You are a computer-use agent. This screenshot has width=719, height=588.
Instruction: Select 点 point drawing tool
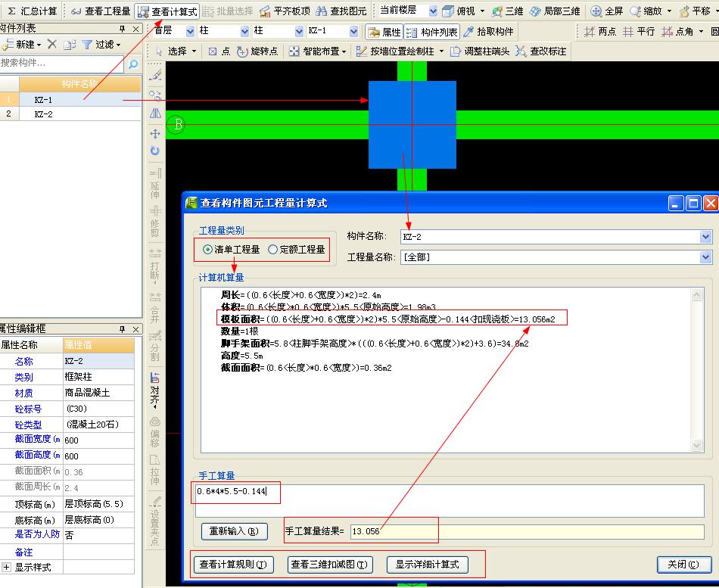pos(219,51)
